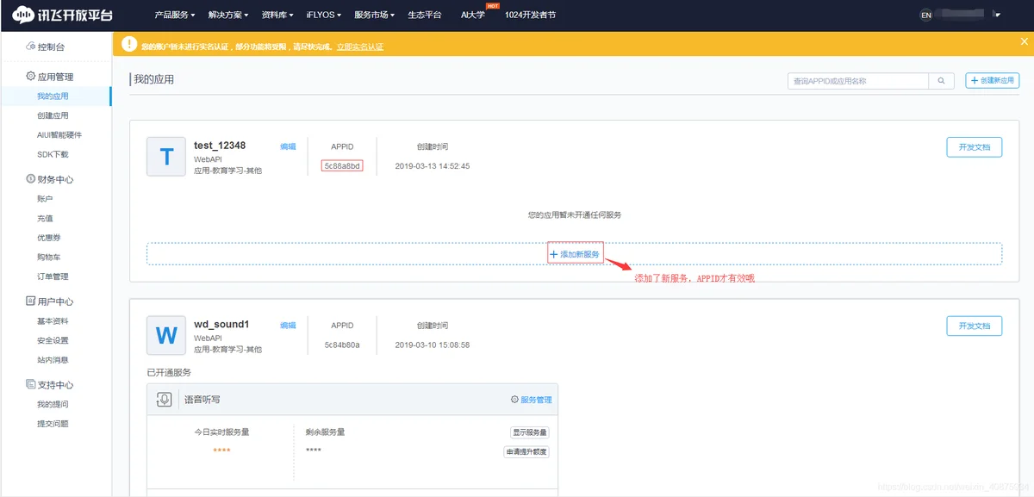The image size is (1034, 497).
Task: Click the 您的应用暂未开通任何服务 message
Action: [575, 214]
